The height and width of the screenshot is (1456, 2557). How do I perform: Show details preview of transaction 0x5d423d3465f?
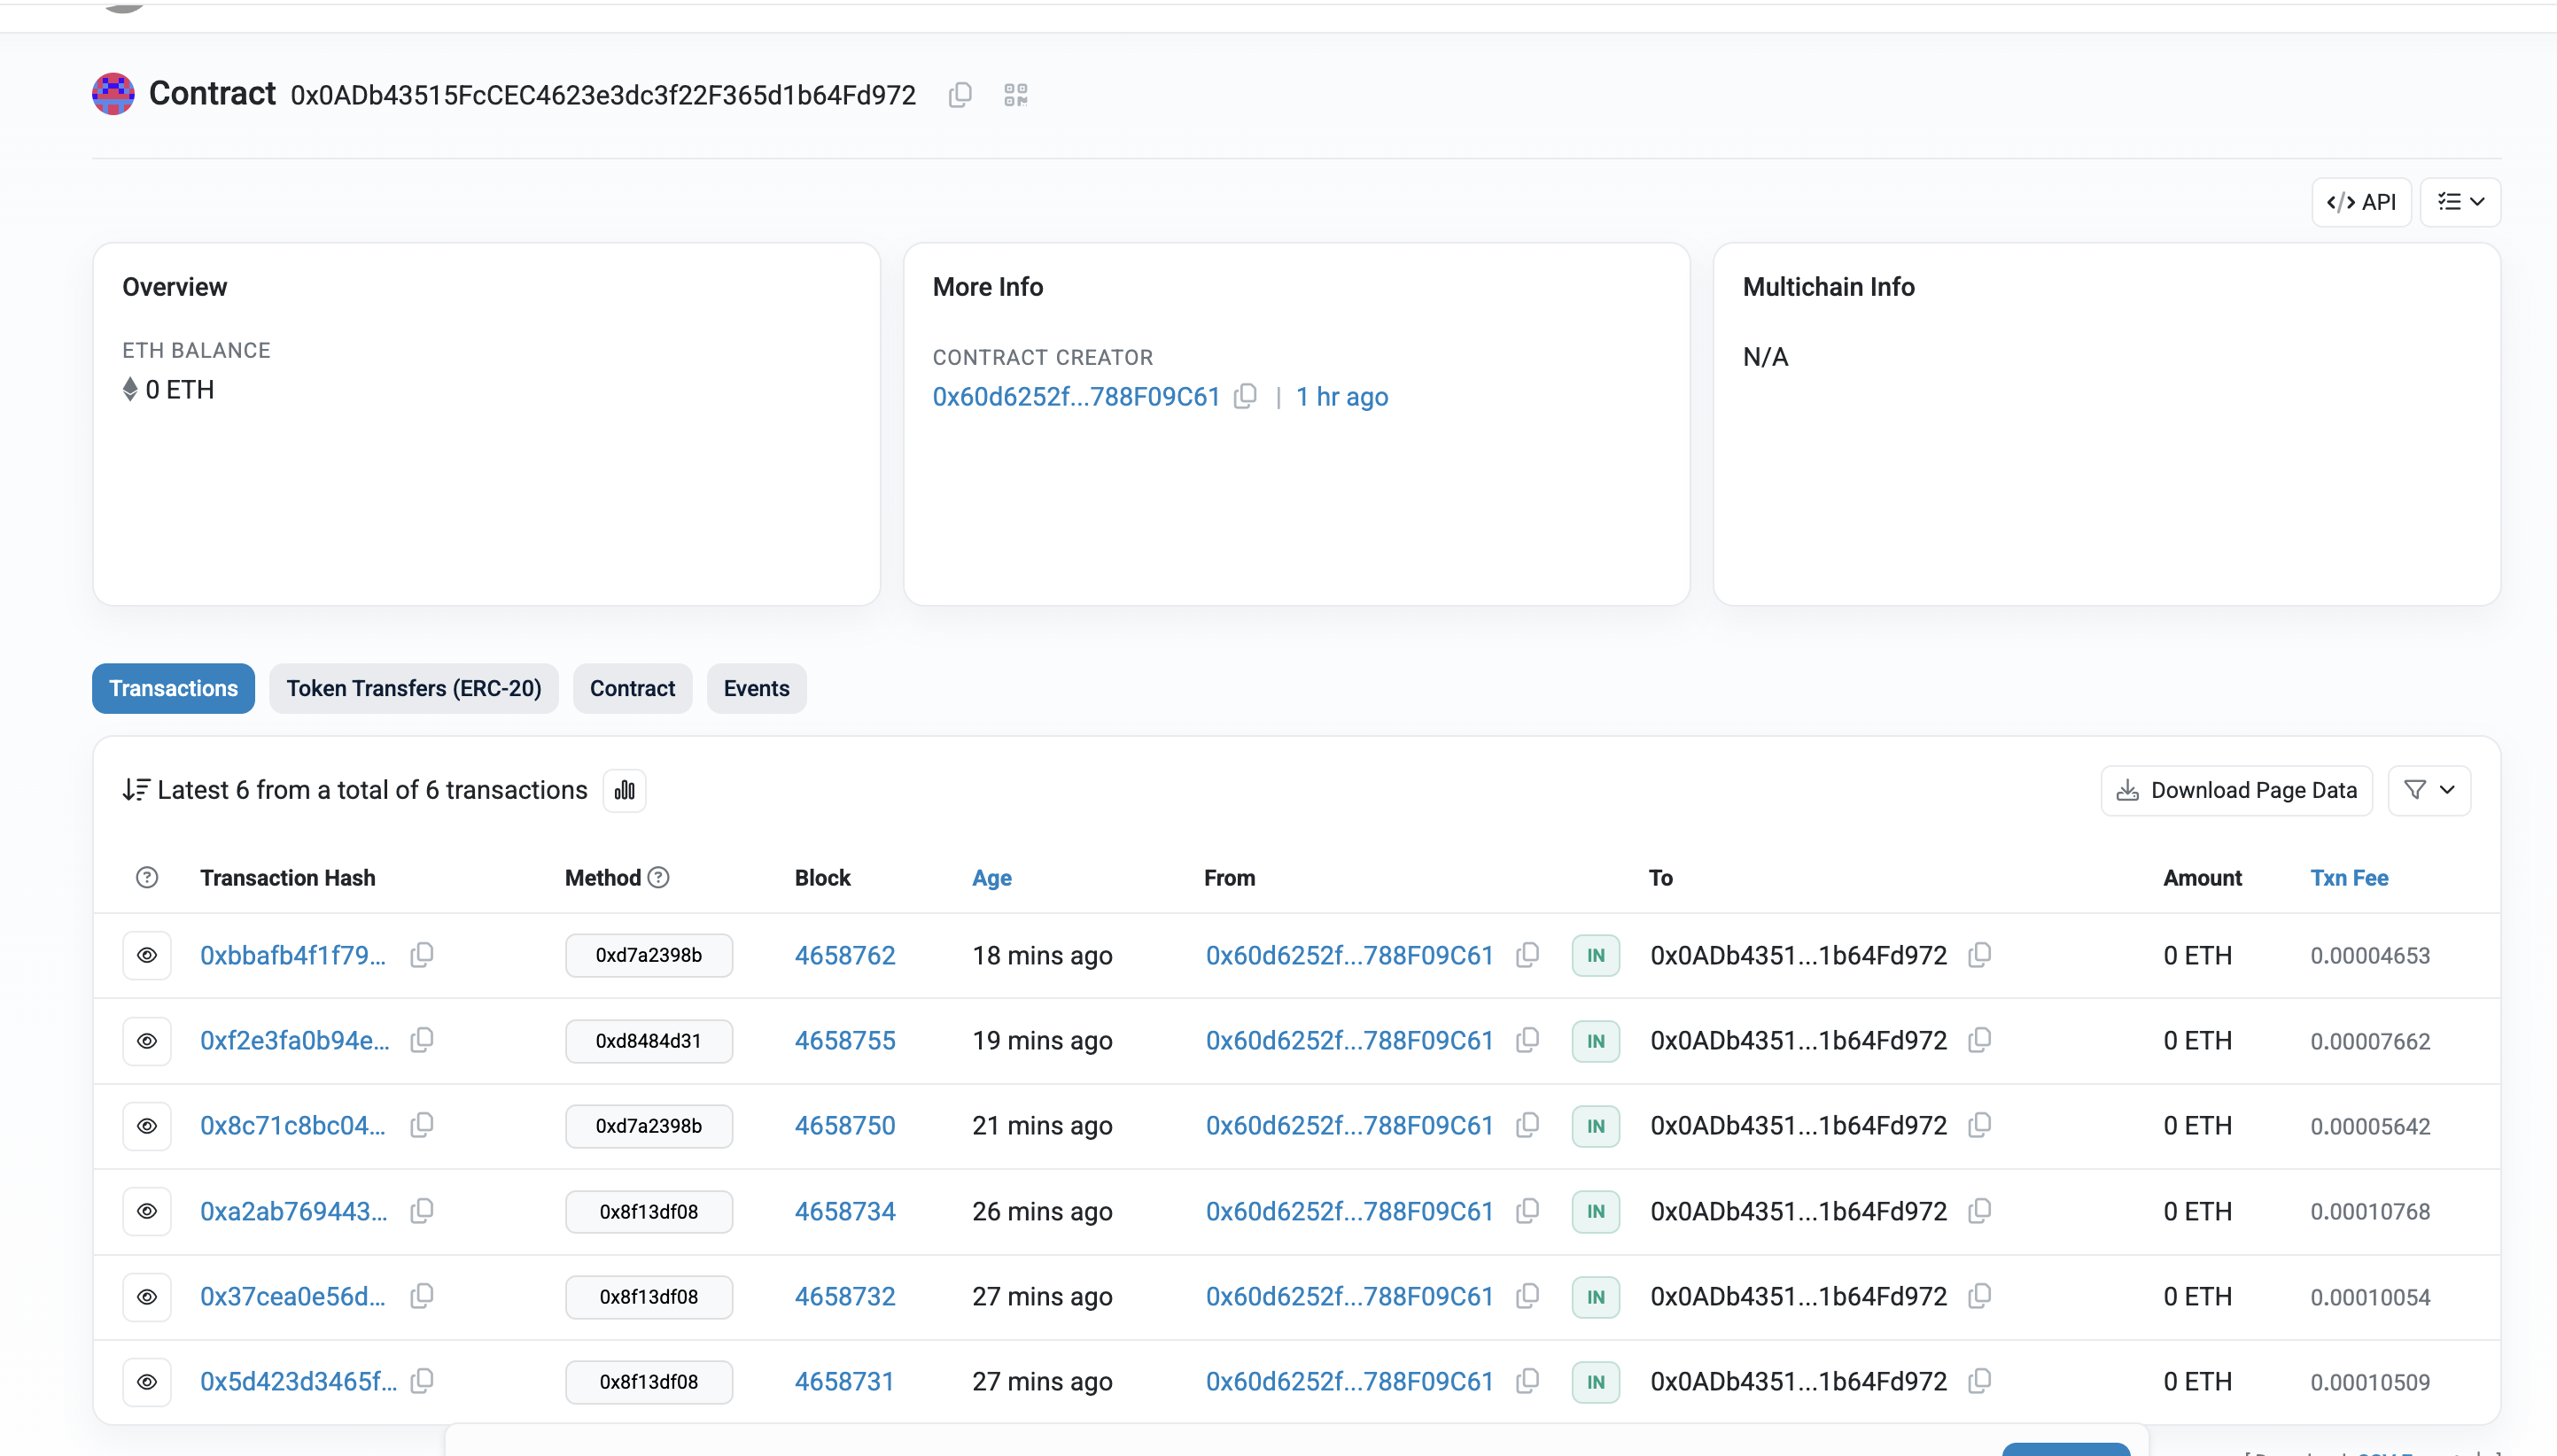(x=147, y=1381)
